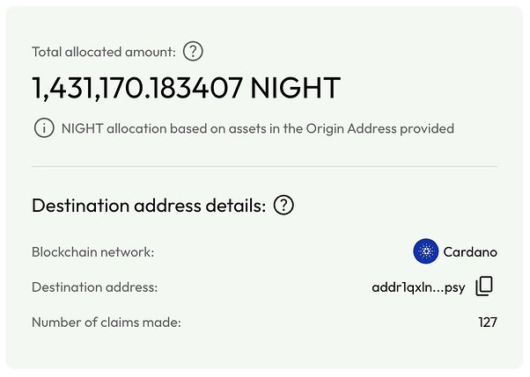Click "NIGHT allocation based on" note text
530x377 pixels.
click(x=141, y=128)
